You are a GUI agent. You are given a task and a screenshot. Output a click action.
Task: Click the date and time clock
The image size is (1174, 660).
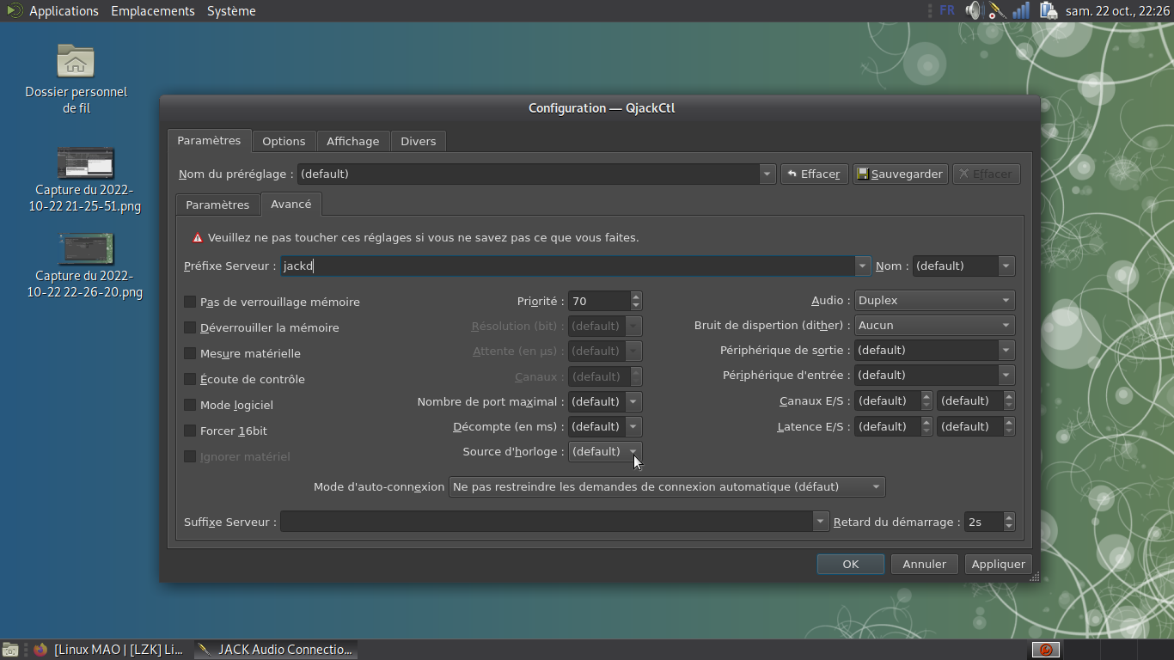(x=1117, y=10)
